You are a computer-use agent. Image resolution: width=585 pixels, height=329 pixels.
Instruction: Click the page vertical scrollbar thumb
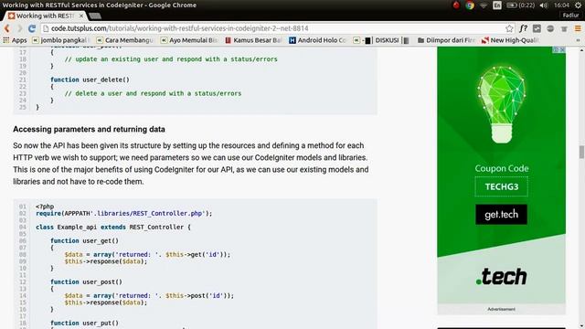pyautogui.click(x=581, y=153)
